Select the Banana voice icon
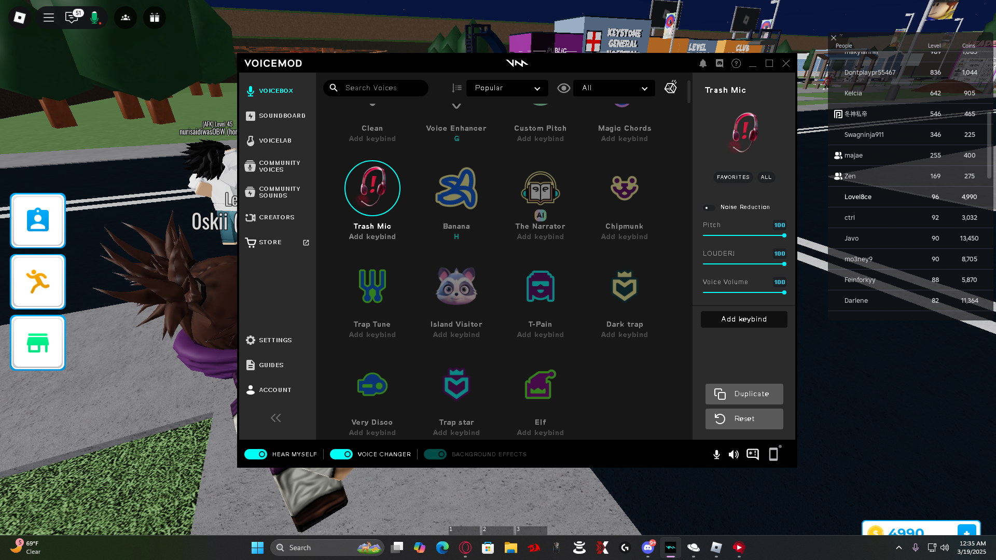996x560 pixels. pyautogui.click(x=457, y=188)
